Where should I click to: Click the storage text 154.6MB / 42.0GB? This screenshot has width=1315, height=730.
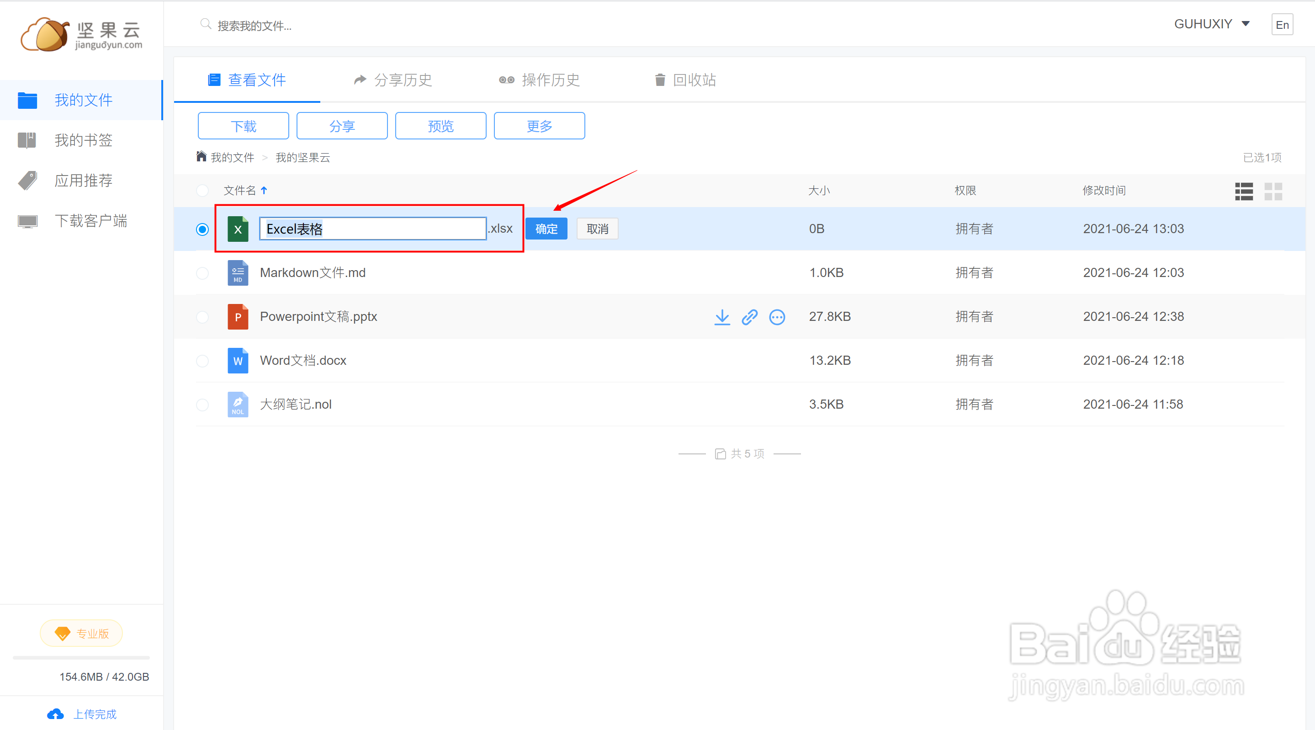point(104,677)
